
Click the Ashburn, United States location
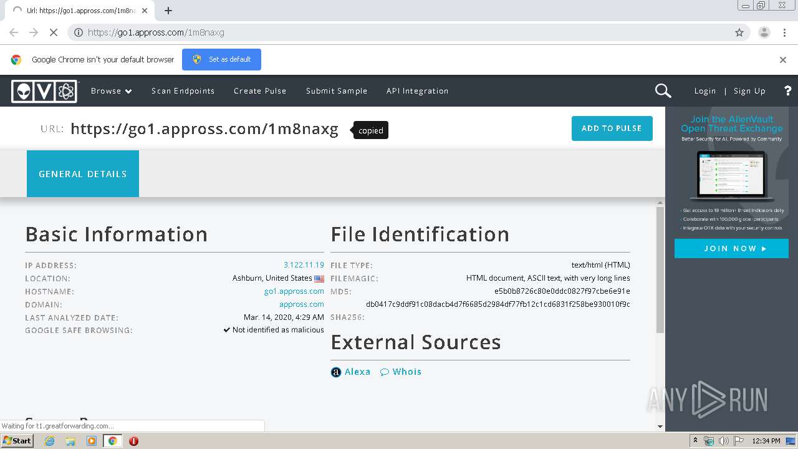tap(272, 278)
